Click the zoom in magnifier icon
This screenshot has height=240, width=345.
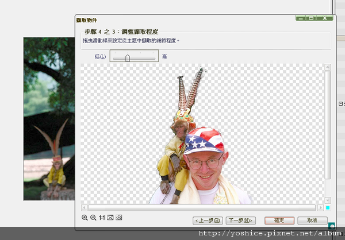[x=85, y=218]
